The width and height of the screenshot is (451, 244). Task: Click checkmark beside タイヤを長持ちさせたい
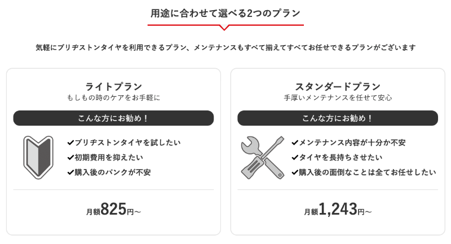coord(295,157)
